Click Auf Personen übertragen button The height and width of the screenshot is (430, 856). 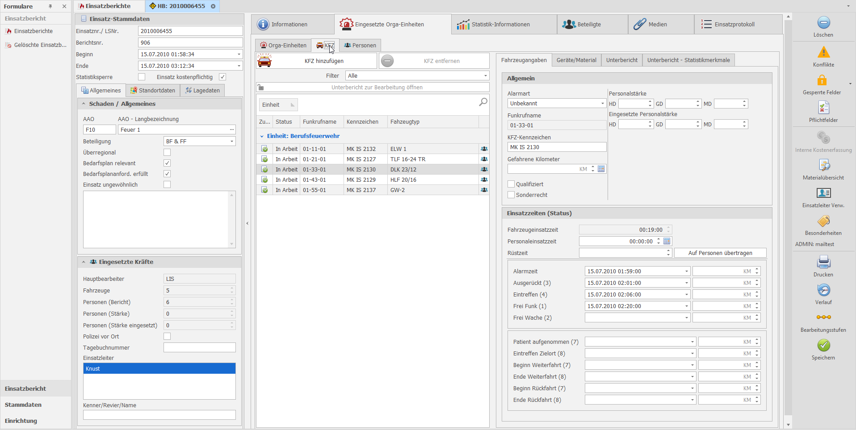pyautogui.click(x=720, y=253)
